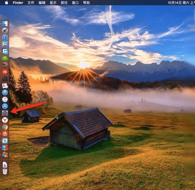The width and height of the screenshot is (195, 190).
Task: Open the 窗口 menu
Action: [75, 3]
